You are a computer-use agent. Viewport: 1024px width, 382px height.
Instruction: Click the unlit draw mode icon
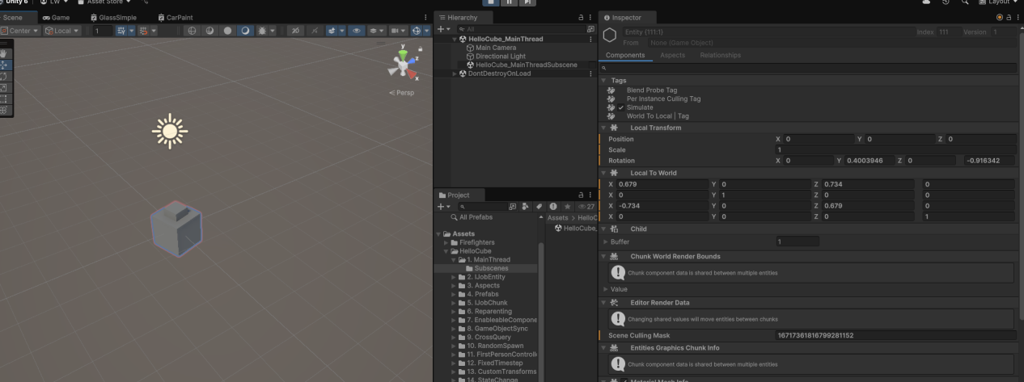(227, 31)
